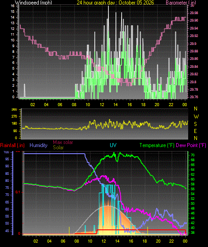Click the 29.98 barometer scale value

click(x=194, y=13)
